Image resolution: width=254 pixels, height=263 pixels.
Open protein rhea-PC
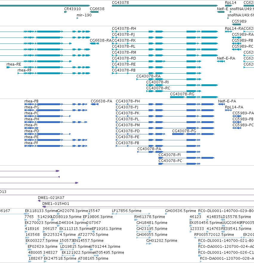point(32,113)
